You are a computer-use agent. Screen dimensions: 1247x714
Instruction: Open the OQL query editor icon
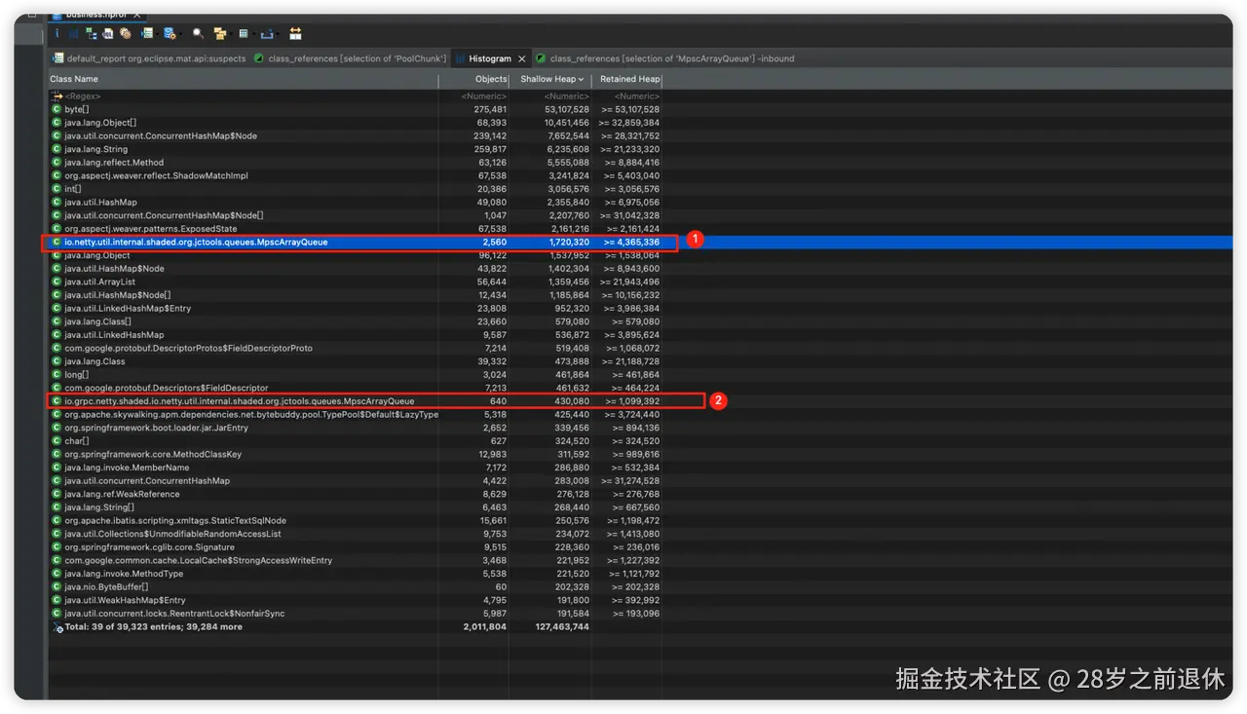click(107, 33)
